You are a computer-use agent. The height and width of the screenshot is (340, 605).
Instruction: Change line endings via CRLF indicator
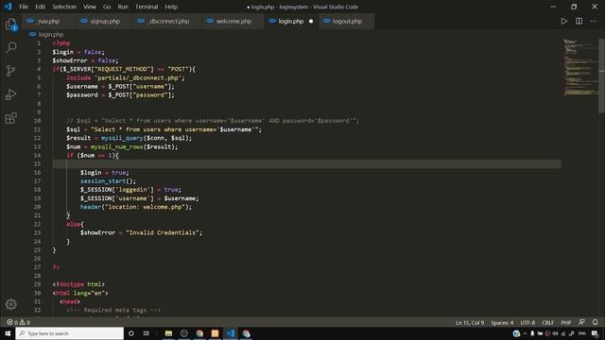[547, 322]
